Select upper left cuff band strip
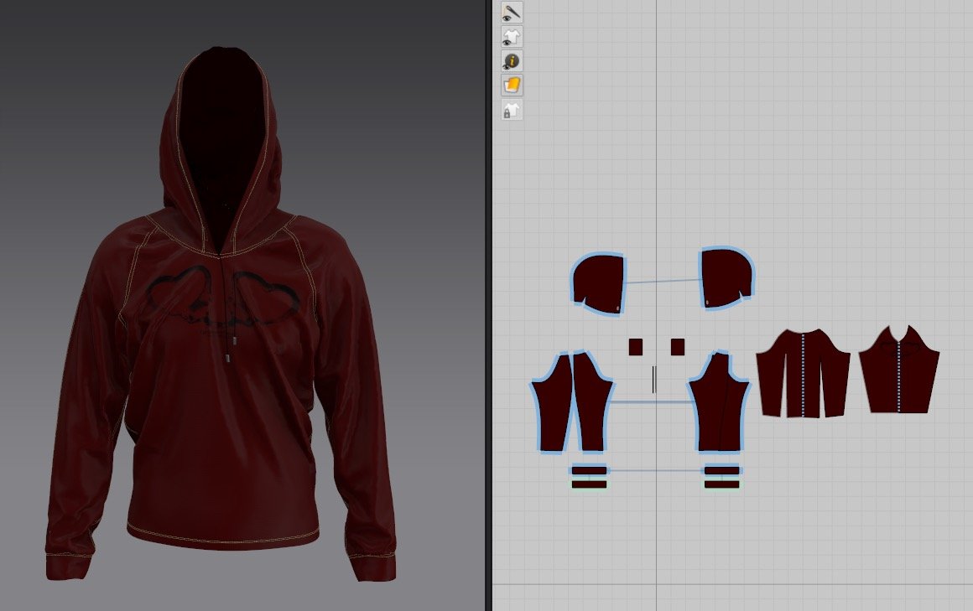 click(x=589, y=470)
